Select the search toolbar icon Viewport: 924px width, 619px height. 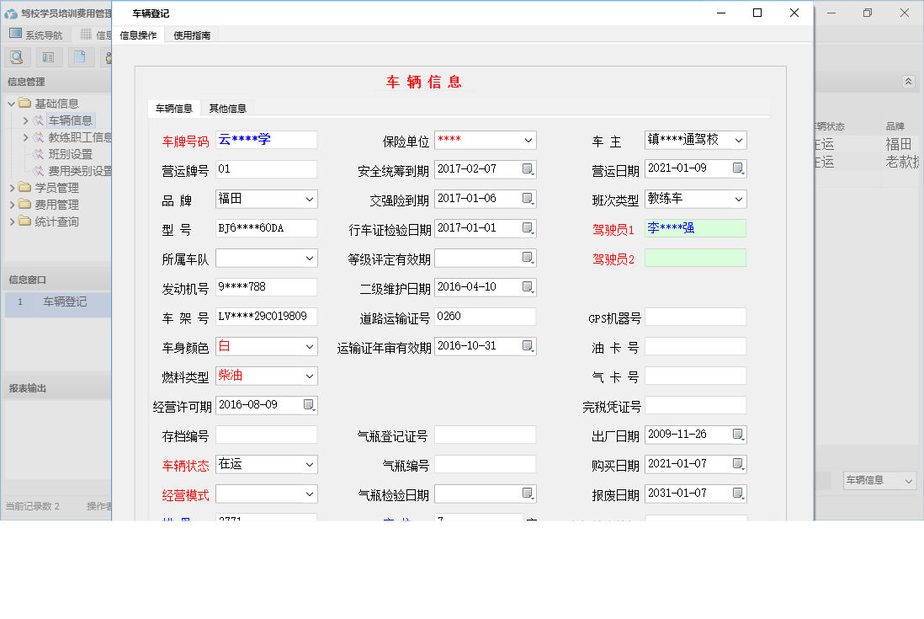tap(17, 56)
